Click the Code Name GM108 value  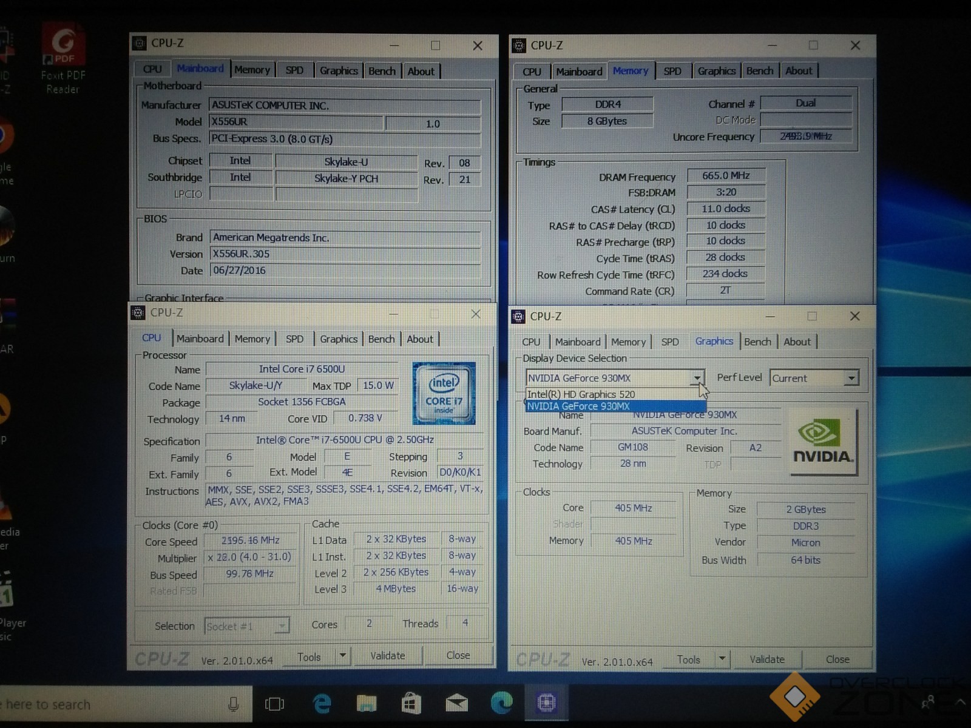[633, 447]
